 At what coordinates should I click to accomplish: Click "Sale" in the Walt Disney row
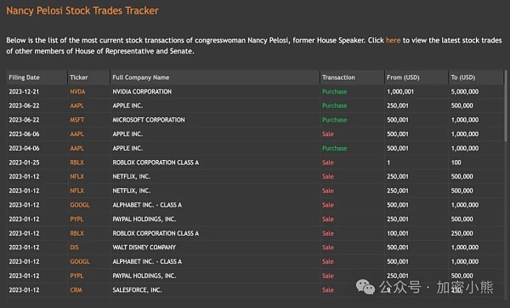point(328,248)
